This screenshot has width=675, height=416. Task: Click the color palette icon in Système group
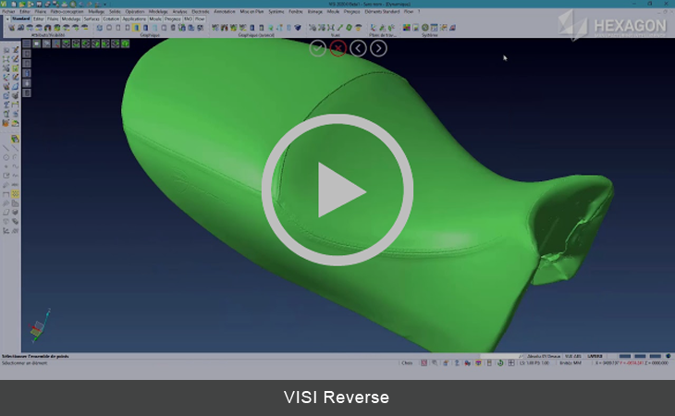point(406,28)
